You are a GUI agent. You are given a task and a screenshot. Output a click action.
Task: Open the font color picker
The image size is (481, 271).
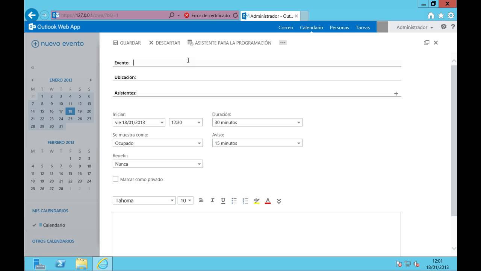coord(268,201)
